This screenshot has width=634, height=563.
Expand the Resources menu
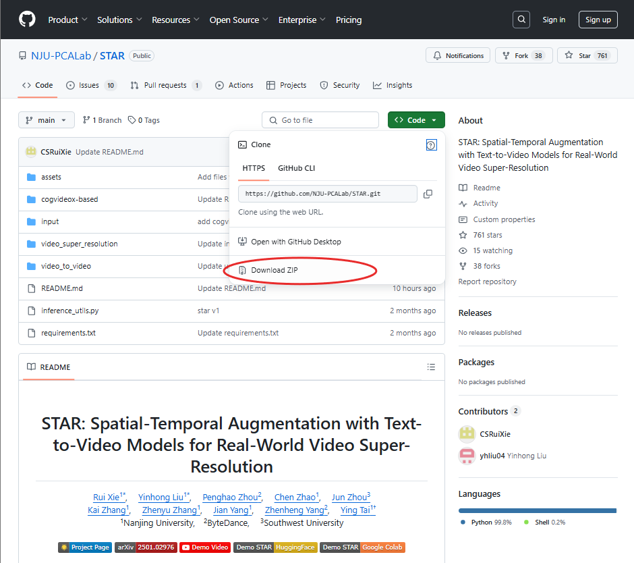[x=175, y=20]
